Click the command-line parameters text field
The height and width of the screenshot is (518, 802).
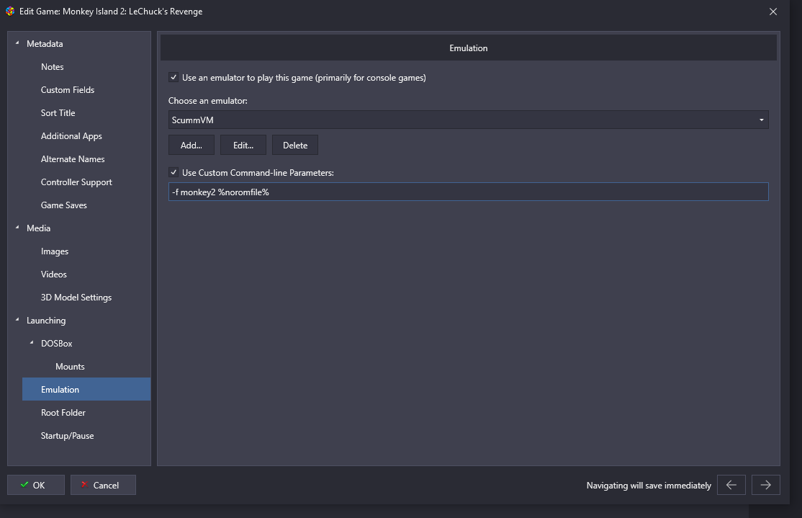pyautogui.click(x=468, y=192)
